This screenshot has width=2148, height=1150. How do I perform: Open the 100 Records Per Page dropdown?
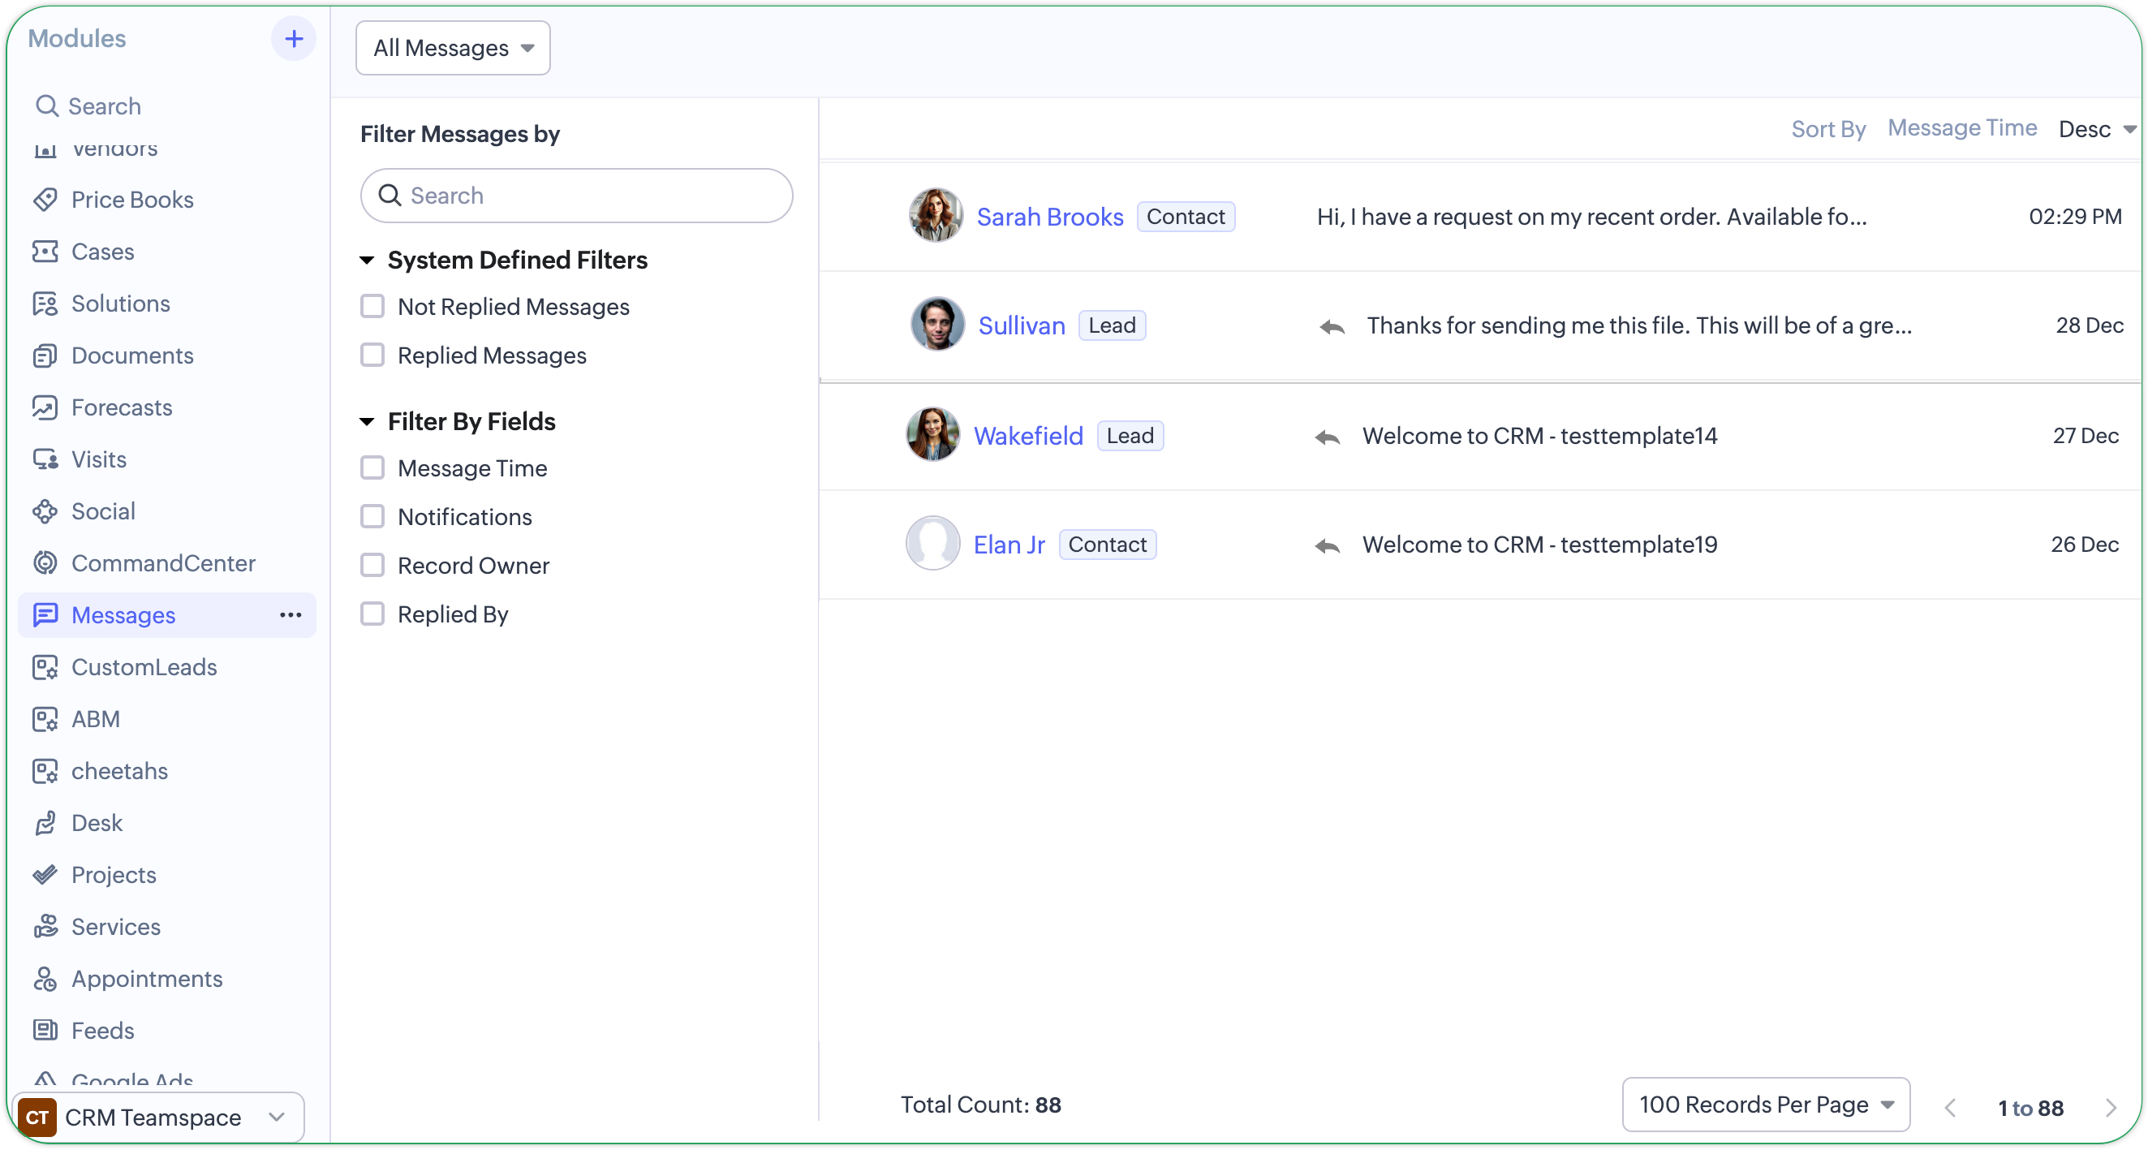click(x=1765, y=1104)
